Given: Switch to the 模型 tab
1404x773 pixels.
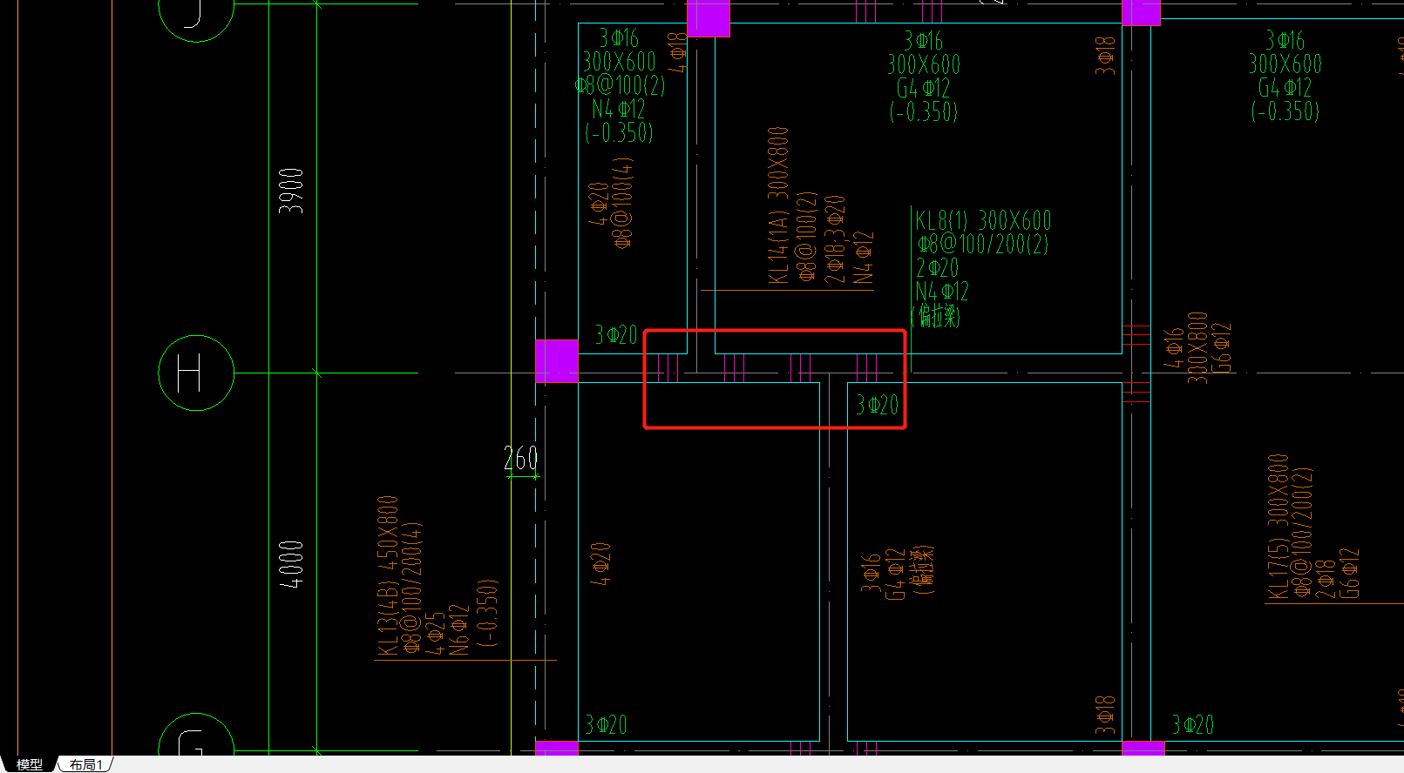Looking at the screenshot, I should pos(29,764).
